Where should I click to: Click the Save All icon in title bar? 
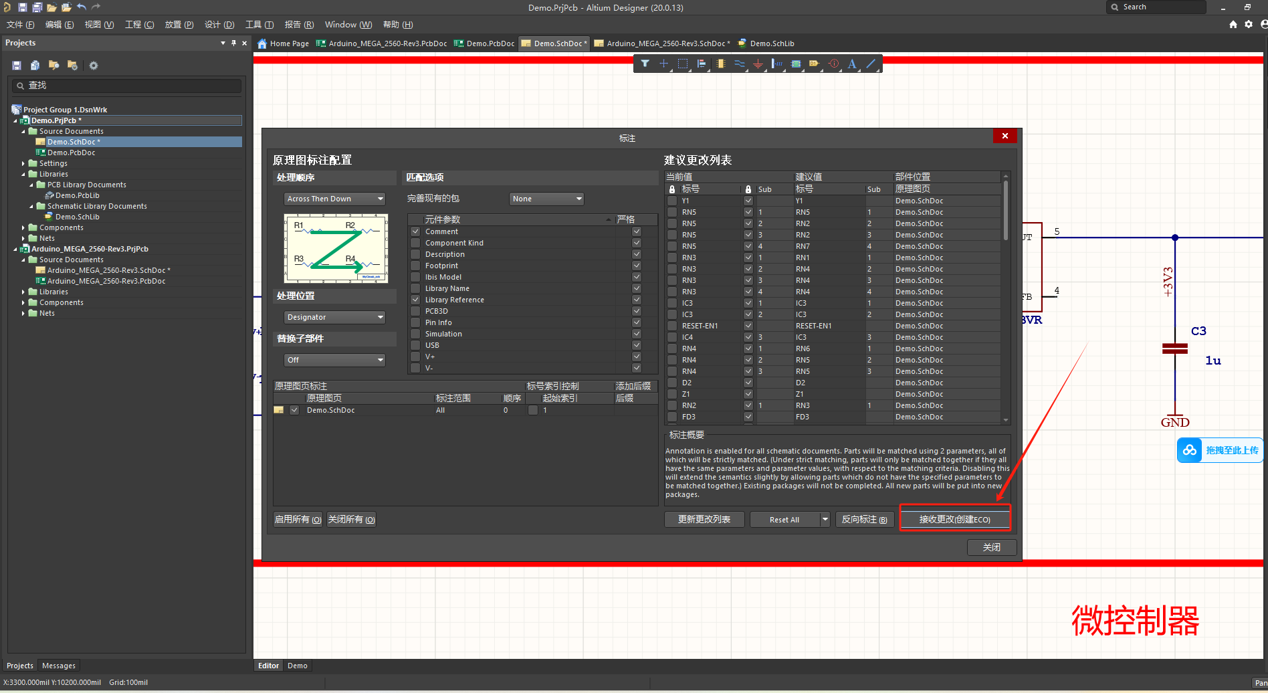[37, 7]
